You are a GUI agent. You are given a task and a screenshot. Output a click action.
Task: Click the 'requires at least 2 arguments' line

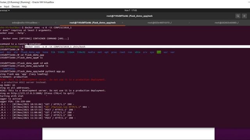[26, 30]
